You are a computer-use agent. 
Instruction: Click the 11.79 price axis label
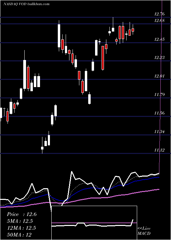click(159, 95)
